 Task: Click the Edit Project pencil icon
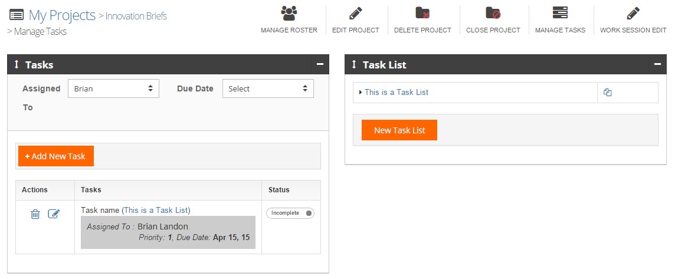point(356,14)
